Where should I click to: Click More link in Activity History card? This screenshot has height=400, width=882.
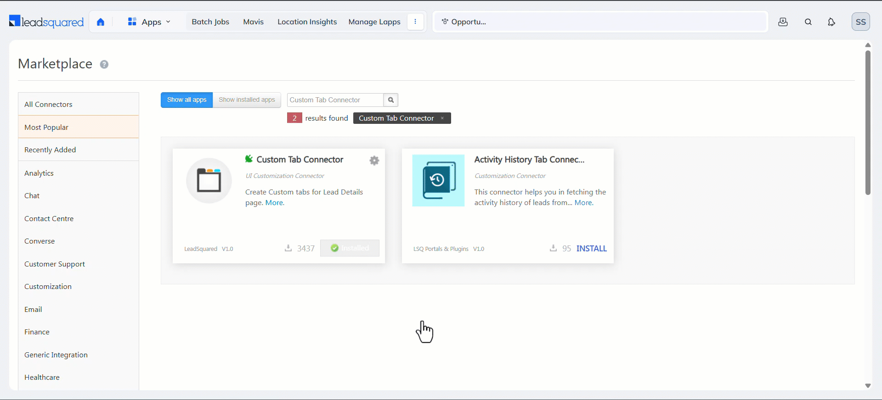click(x=584, y=203)
